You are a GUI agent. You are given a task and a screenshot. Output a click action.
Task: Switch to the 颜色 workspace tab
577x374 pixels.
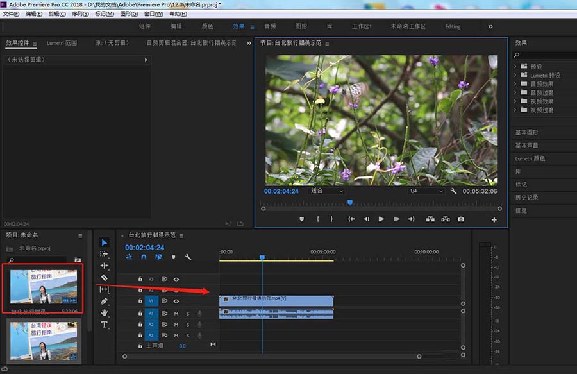tap(207, 26)
